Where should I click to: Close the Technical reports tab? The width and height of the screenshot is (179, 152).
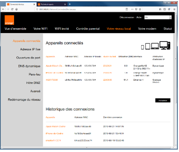click(65, 4)
